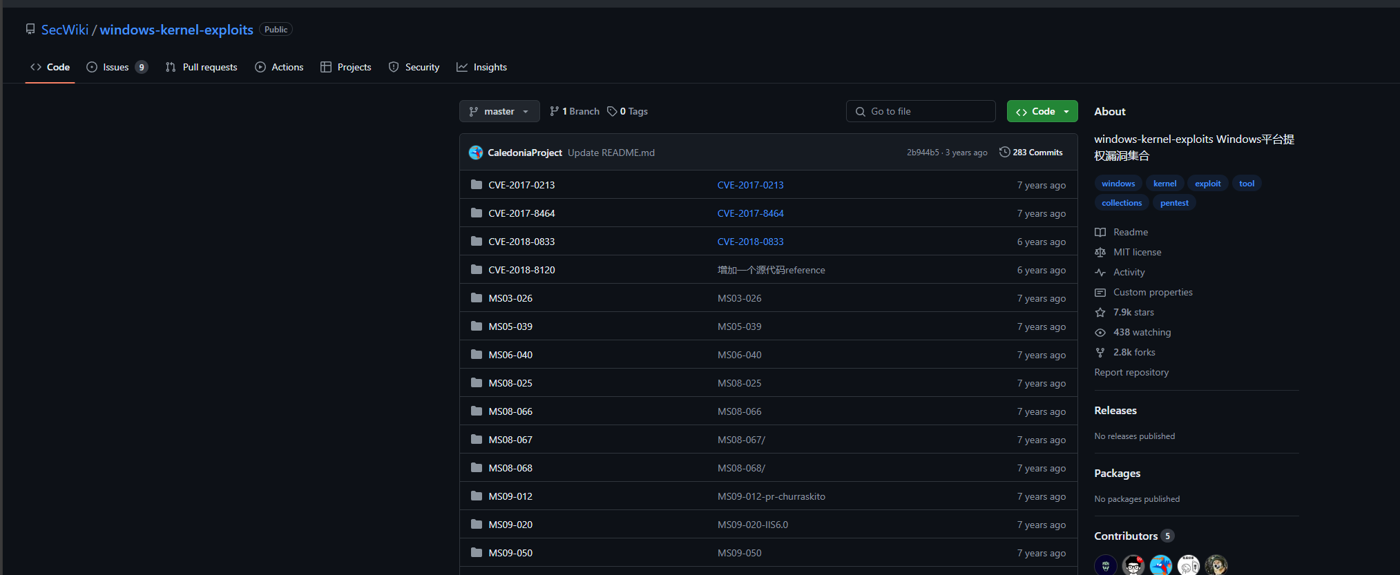Open the Issues tab
The image size is (1400, 575).
pyautogui.click(x=117, y=67)
